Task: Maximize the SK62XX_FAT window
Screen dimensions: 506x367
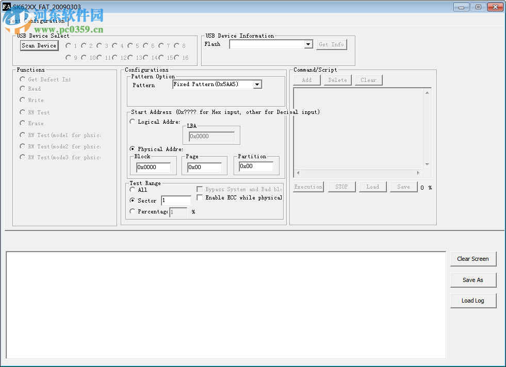Action: 478,7
